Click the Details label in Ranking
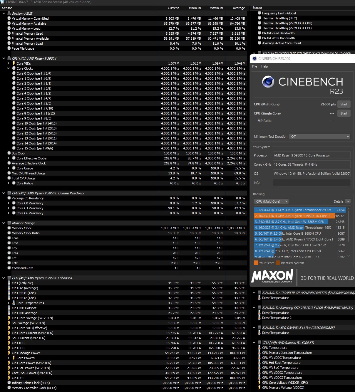This screenshot has width=355, height=392. coord(339,201)
